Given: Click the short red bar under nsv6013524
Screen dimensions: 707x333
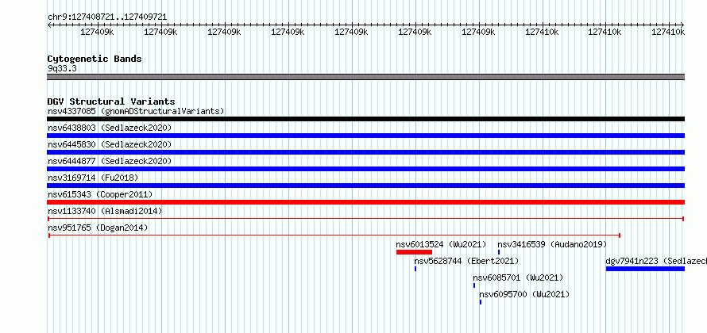Looking at the screenshot, I should tap(414, 252).
